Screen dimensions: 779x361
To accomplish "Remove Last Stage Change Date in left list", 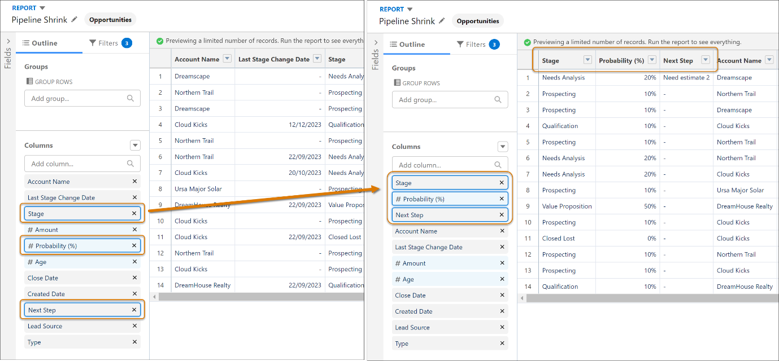I will [x=134, y=197].
